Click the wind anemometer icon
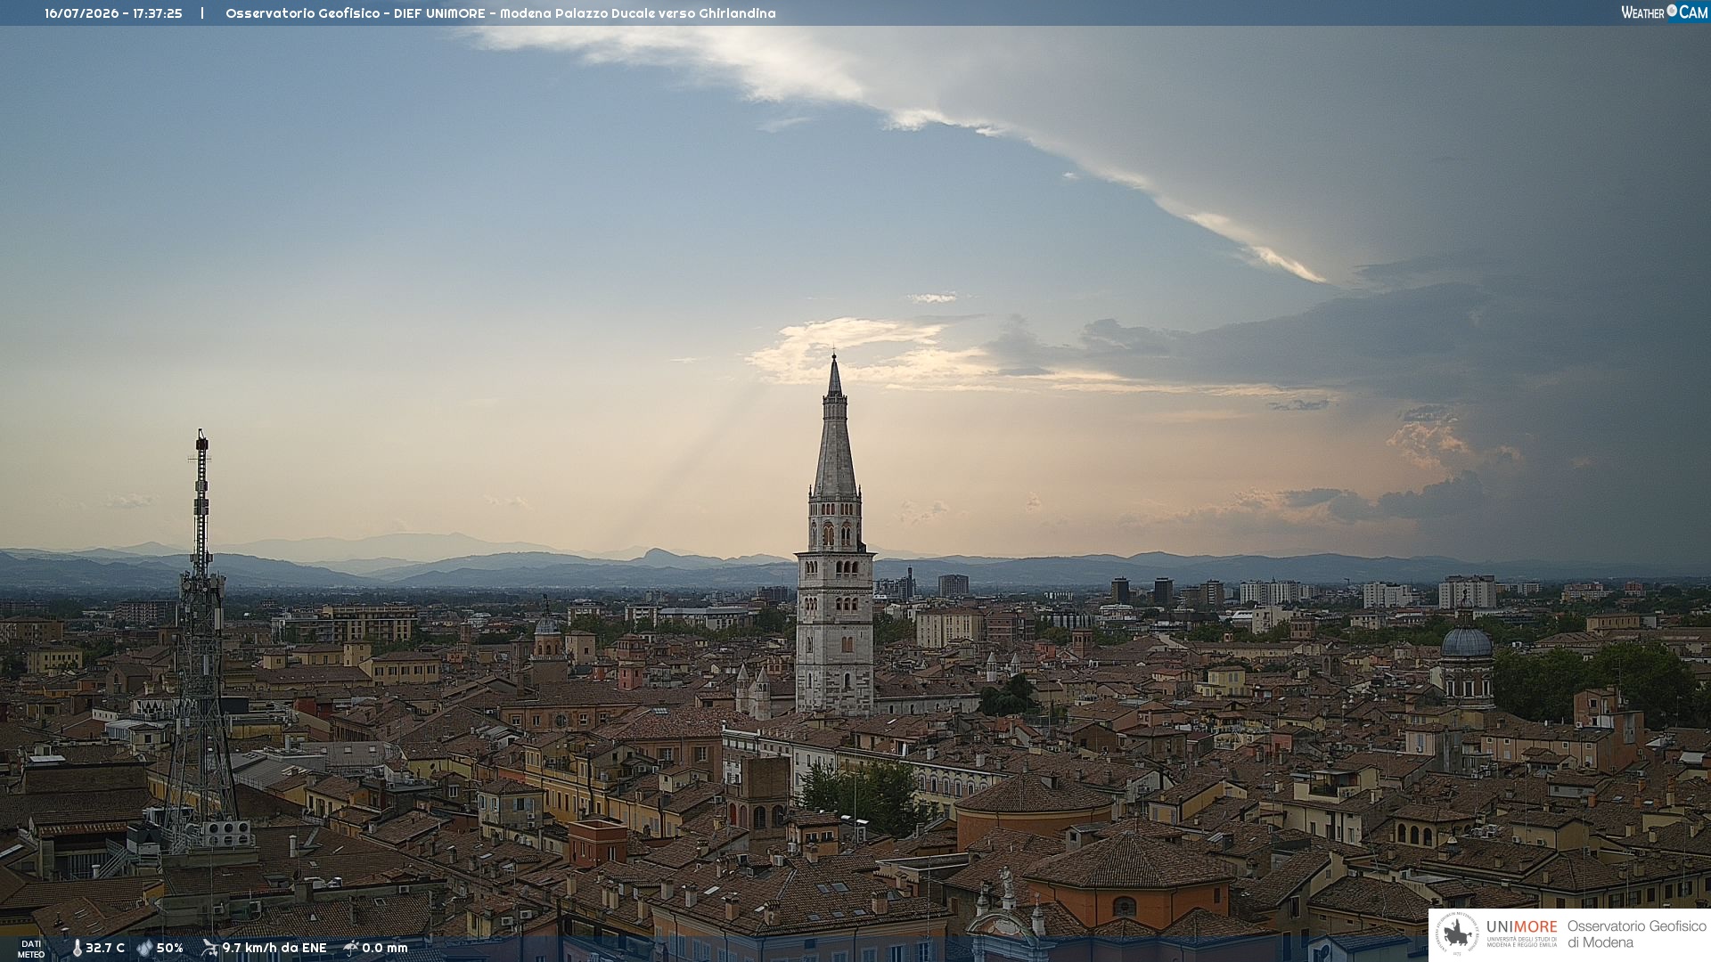 click(x=210, y=948)
